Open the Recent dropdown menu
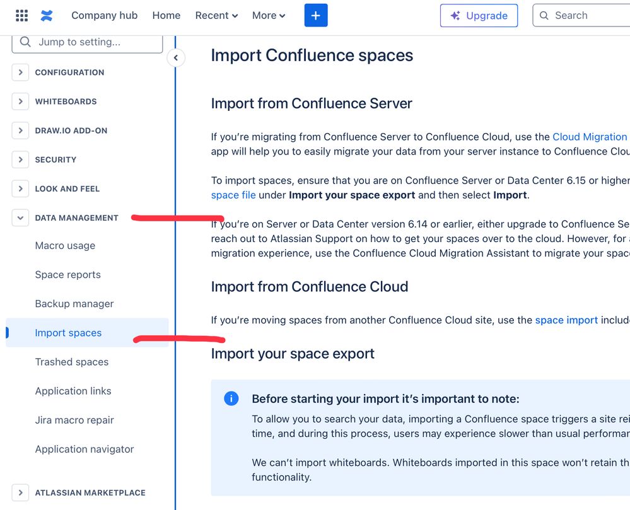630x510 pixels. 216,15
